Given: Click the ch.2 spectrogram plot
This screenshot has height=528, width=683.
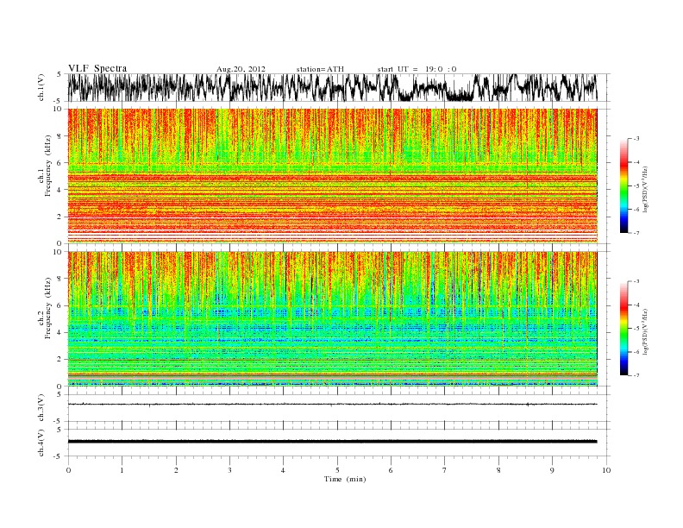Looking at the screenshot, I should coord(339,319).
